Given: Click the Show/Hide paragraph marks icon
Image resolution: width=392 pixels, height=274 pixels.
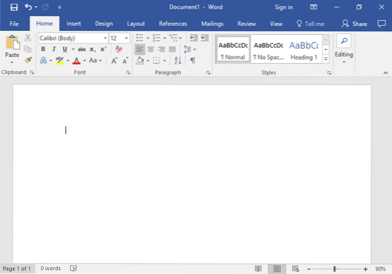Looking at the screenshot, I should point(193,61).
